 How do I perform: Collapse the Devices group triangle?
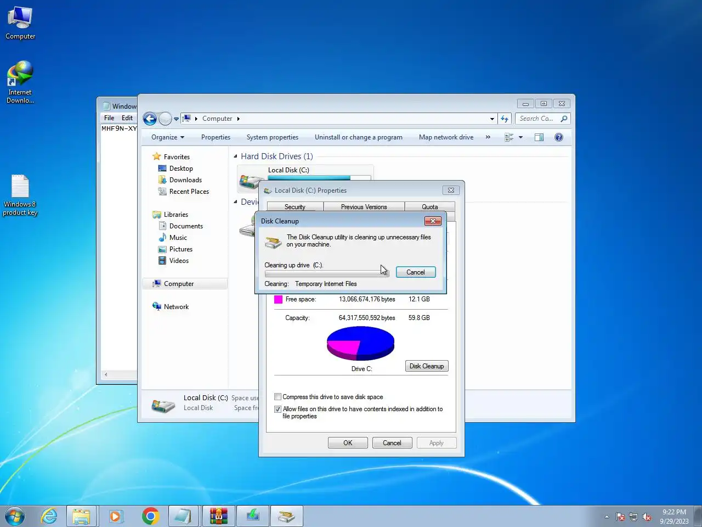[x=235, y=202]
